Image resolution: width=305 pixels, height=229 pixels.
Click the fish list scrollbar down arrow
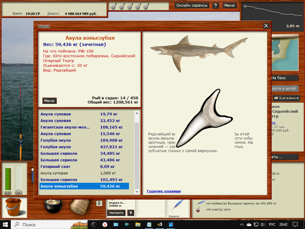point(136,192)
